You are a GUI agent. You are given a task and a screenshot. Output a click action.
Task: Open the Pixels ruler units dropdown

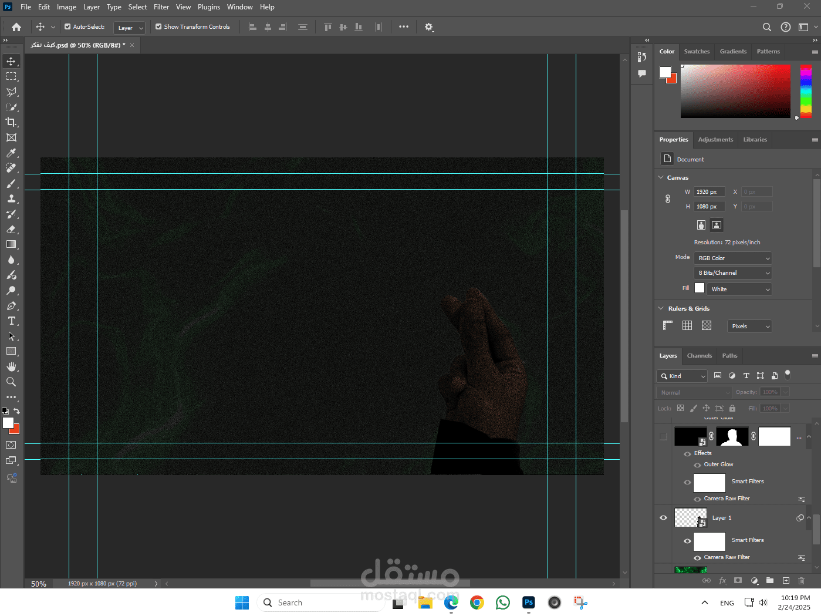tap(749, 326)
